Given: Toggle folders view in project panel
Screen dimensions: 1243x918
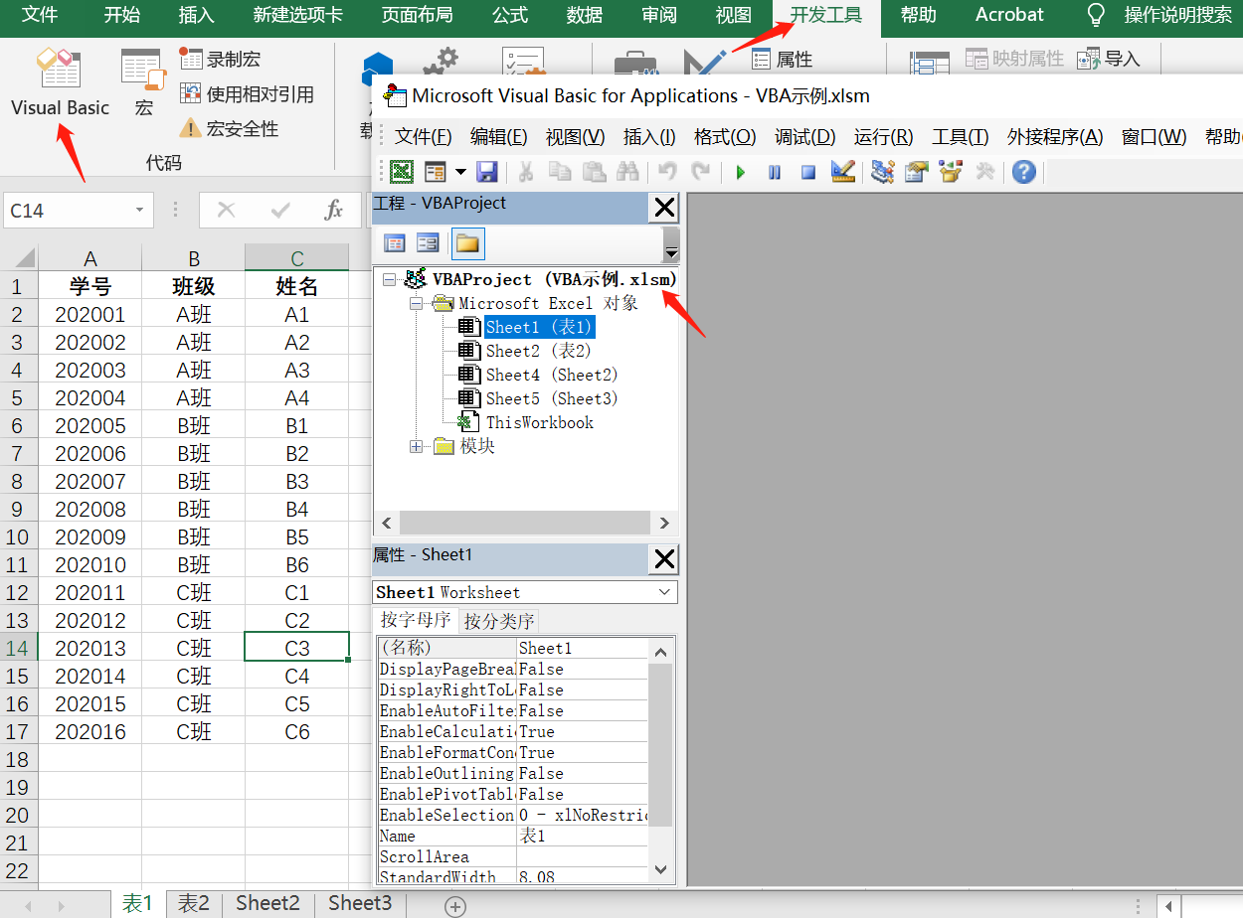Looking at the screenshot, I should (467, 243).
